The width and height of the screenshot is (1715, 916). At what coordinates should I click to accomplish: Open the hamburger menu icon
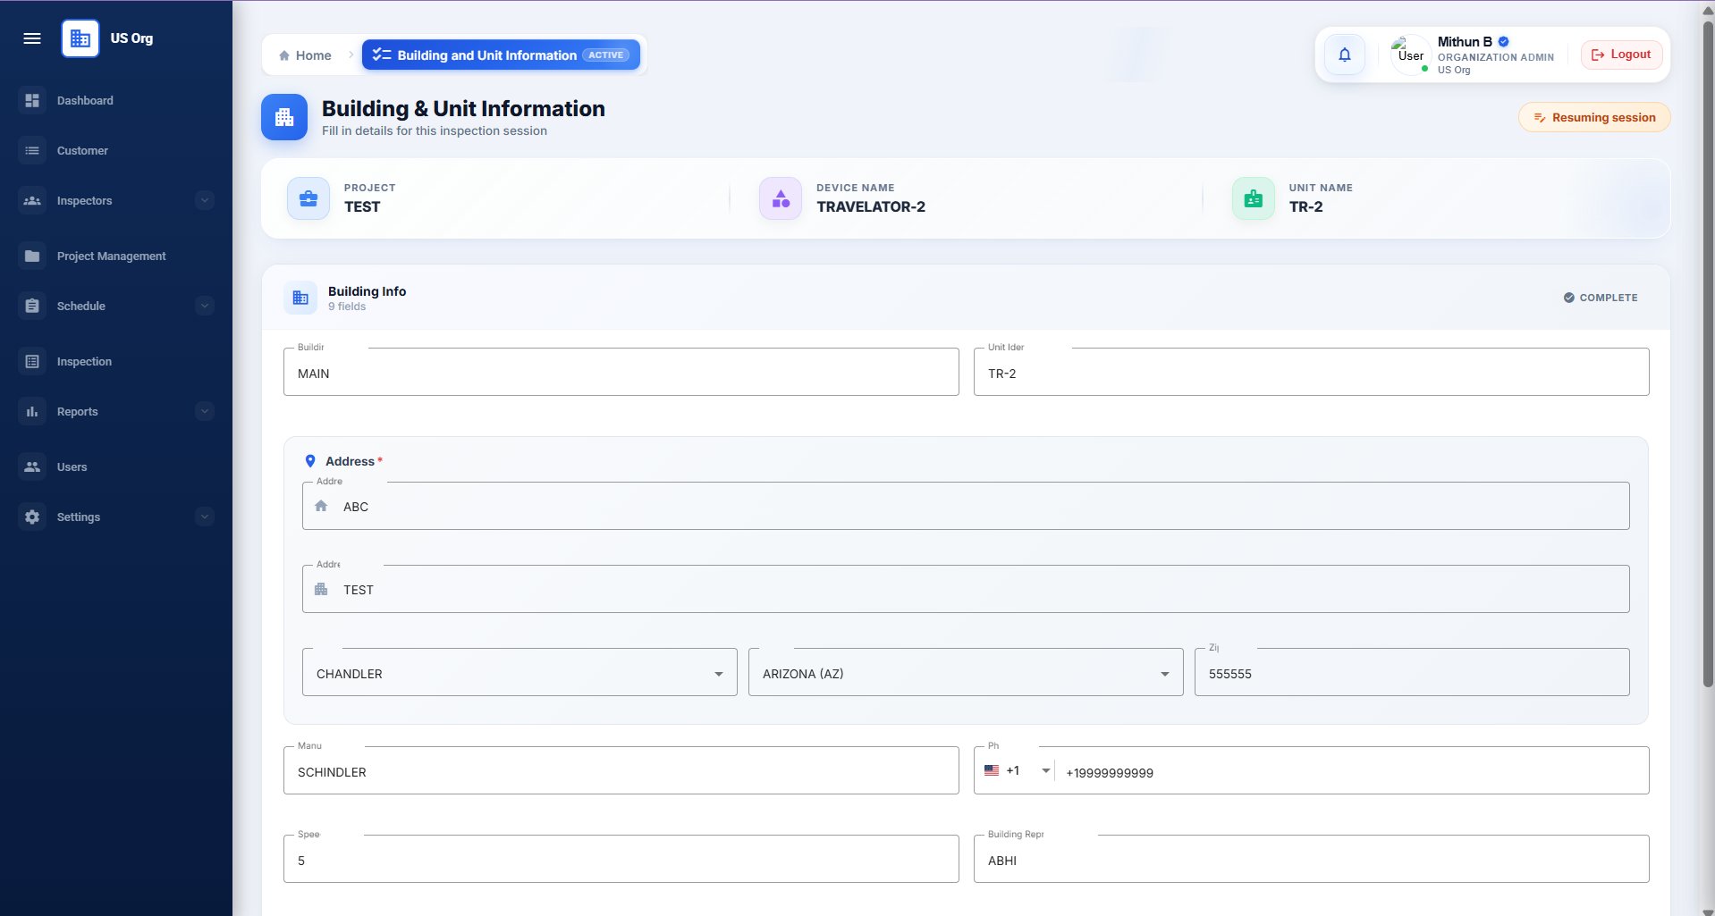click(32, 38)
